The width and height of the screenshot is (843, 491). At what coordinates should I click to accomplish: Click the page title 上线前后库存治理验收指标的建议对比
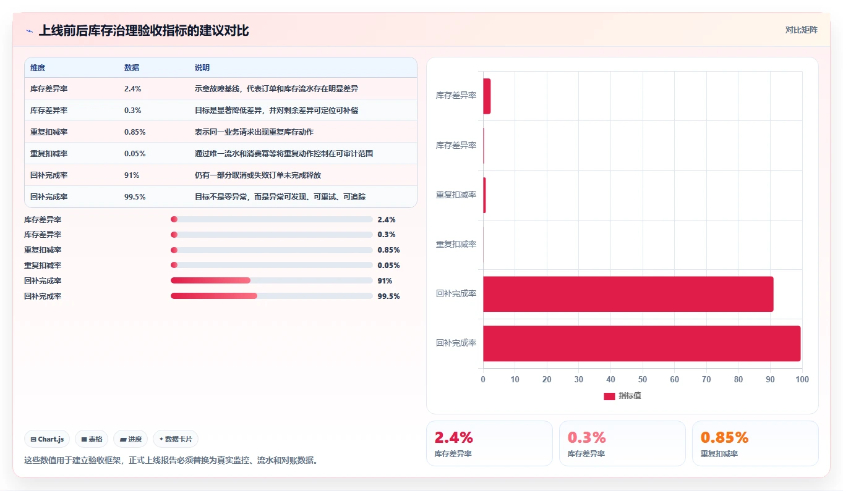[144, 31]
